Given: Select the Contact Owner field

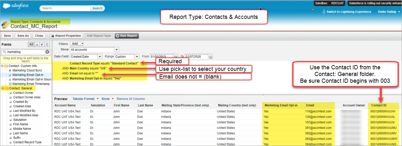Looking at the screenshot, I should click(x=23, y=93).
